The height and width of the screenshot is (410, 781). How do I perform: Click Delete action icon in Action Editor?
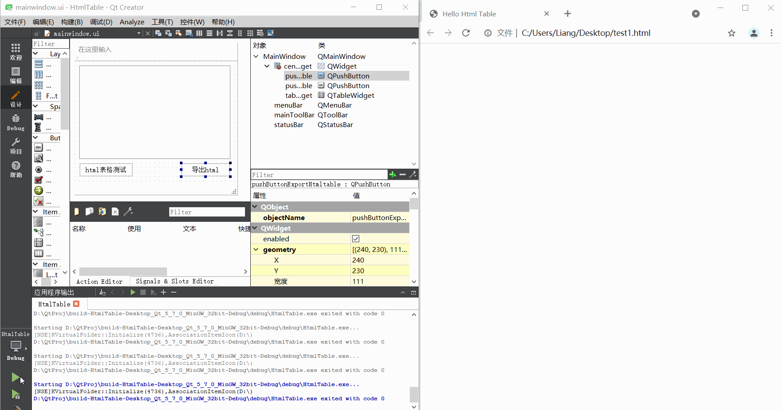115,212
